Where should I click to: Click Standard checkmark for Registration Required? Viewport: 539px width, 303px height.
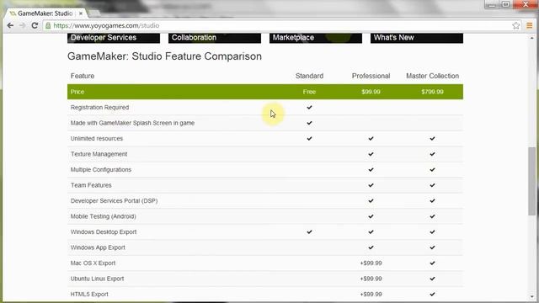click(x=309, y=107)
